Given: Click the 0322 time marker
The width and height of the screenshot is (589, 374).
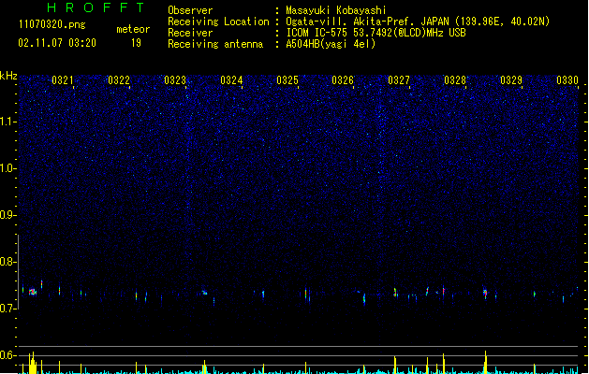Looking at the screenshot, I should 119,80.
